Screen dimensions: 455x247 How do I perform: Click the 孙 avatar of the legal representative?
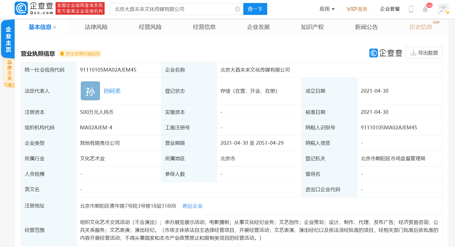90,91
